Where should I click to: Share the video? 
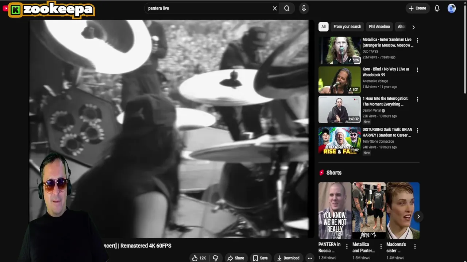[236, 258]
